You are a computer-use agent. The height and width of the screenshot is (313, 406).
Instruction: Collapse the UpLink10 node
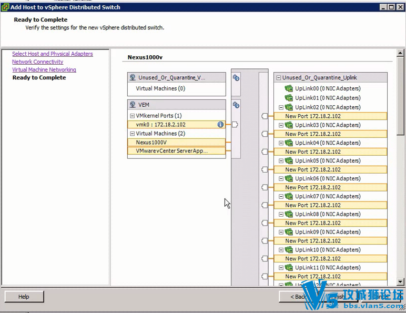pyautogui.click(x=281, y=250)
